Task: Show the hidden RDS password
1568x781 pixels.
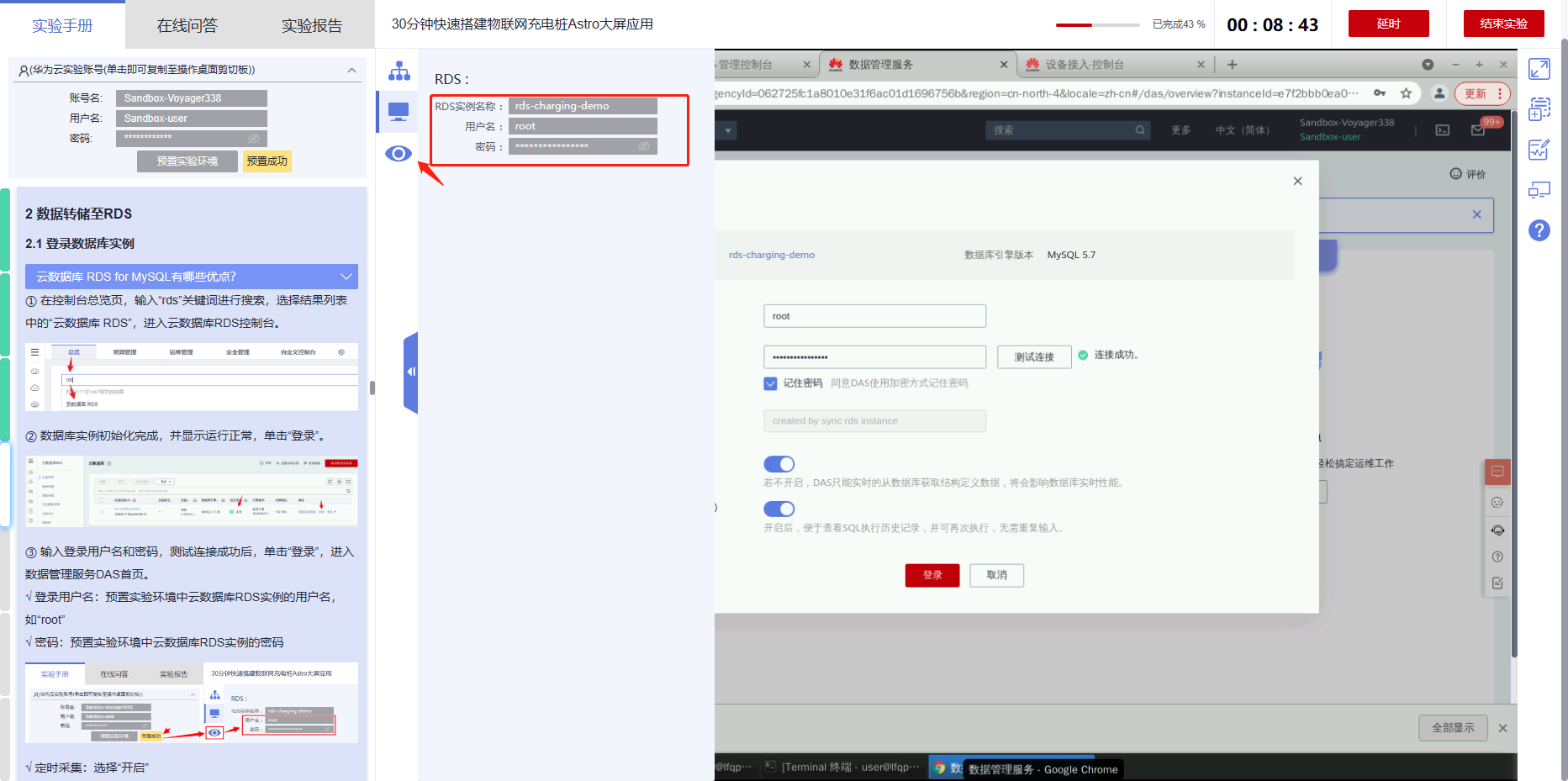Action: point(644,146)
